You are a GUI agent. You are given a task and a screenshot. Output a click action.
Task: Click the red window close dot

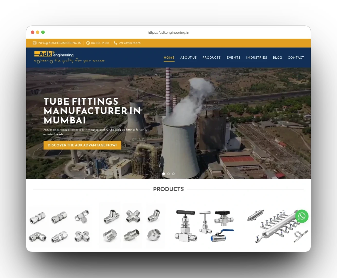click(x=33, y=32)
